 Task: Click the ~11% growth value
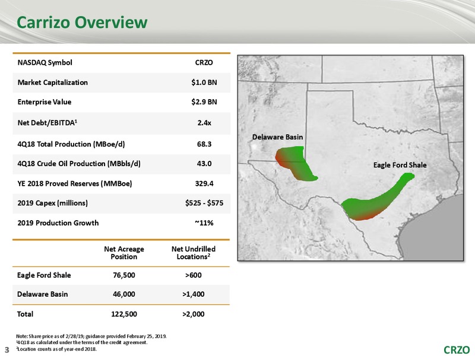click(x=204, y=223)
